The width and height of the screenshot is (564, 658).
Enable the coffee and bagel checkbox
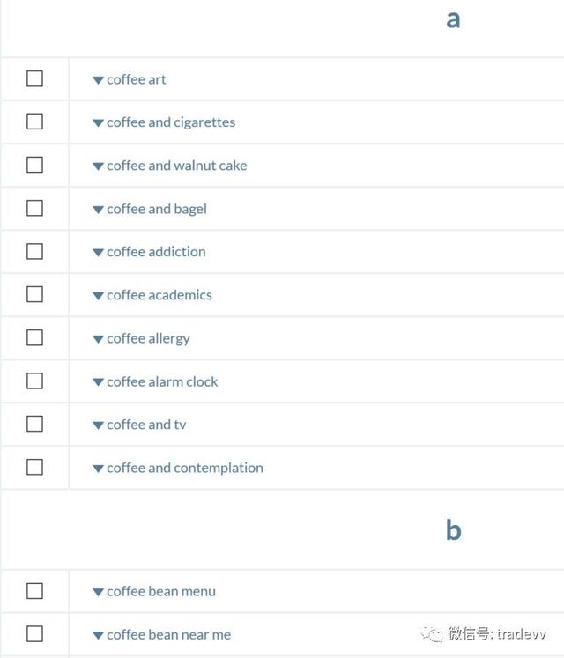pyautogui.click(x=34, y=208)
